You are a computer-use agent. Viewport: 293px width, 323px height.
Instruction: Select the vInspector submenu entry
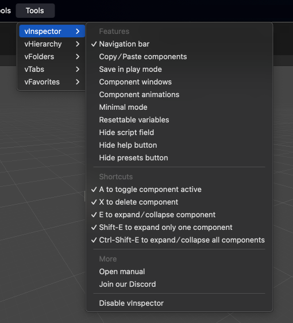[52, 31]
